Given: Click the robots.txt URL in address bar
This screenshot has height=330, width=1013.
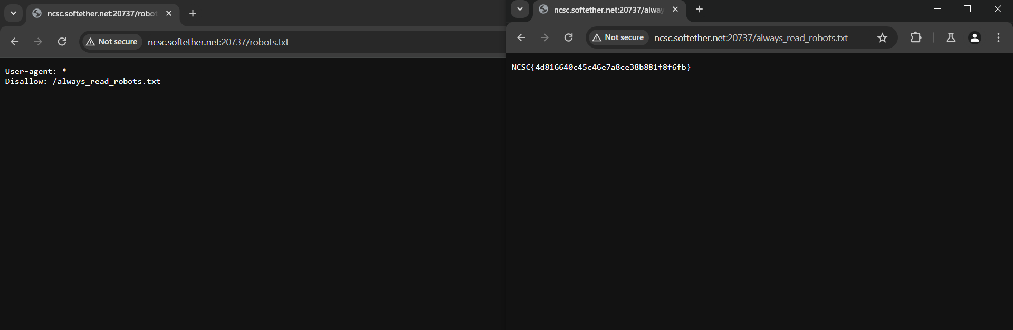Looking at the screenshot, I should 218,42.
